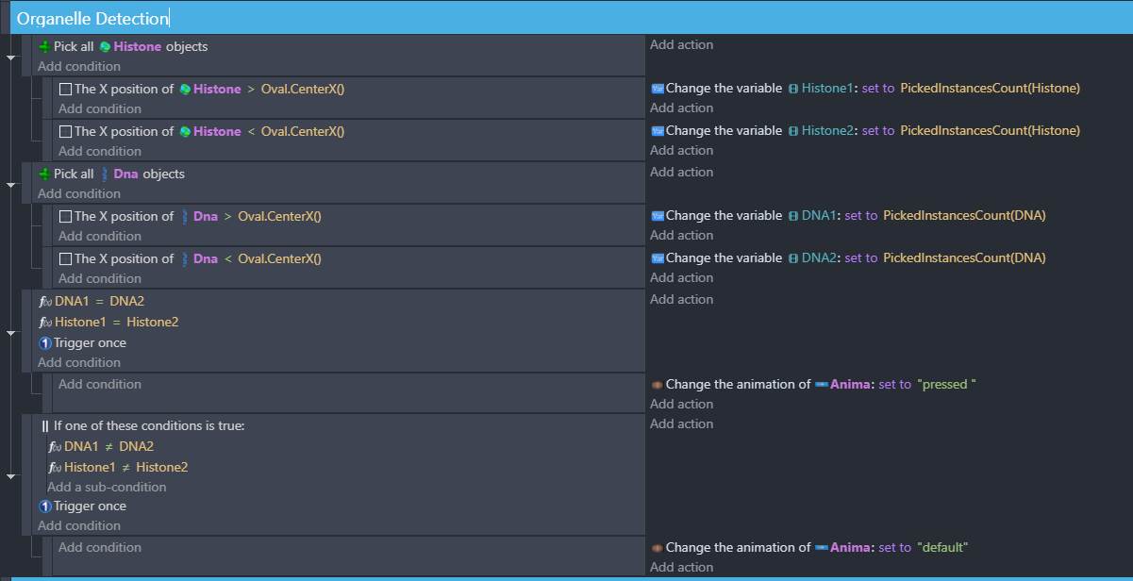Click the fx icon beside Histone1 ≠ Histone2
The image size is (1133, 581).
pos(55,467)
